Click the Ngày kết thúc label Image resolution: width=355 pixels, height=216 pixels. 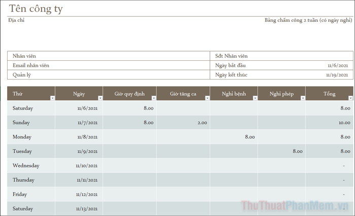[231, 75]
